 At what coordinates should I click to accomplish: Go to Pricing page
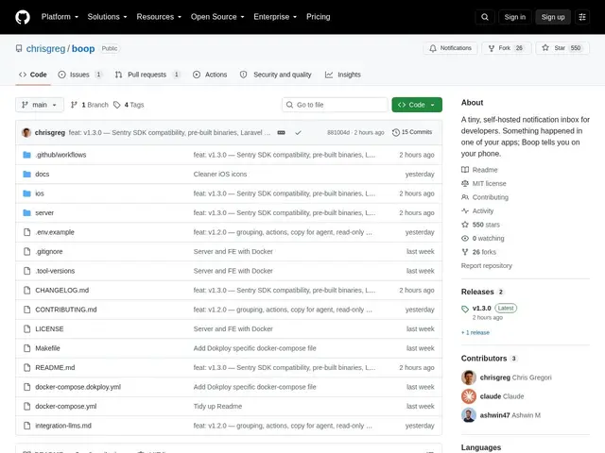pos(319,17)
